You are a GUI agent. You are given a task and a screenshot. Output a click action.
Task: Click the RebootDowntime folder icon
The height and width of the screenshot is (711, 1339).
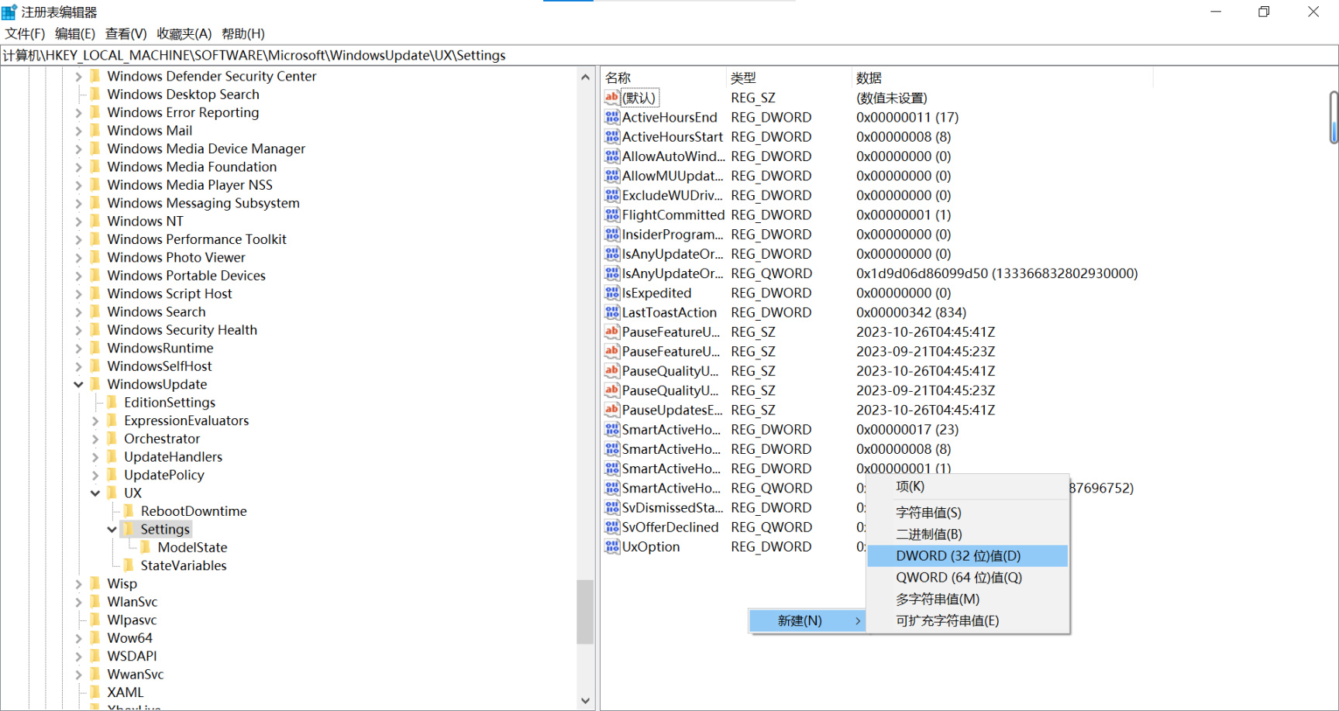[x=129, y=510]
